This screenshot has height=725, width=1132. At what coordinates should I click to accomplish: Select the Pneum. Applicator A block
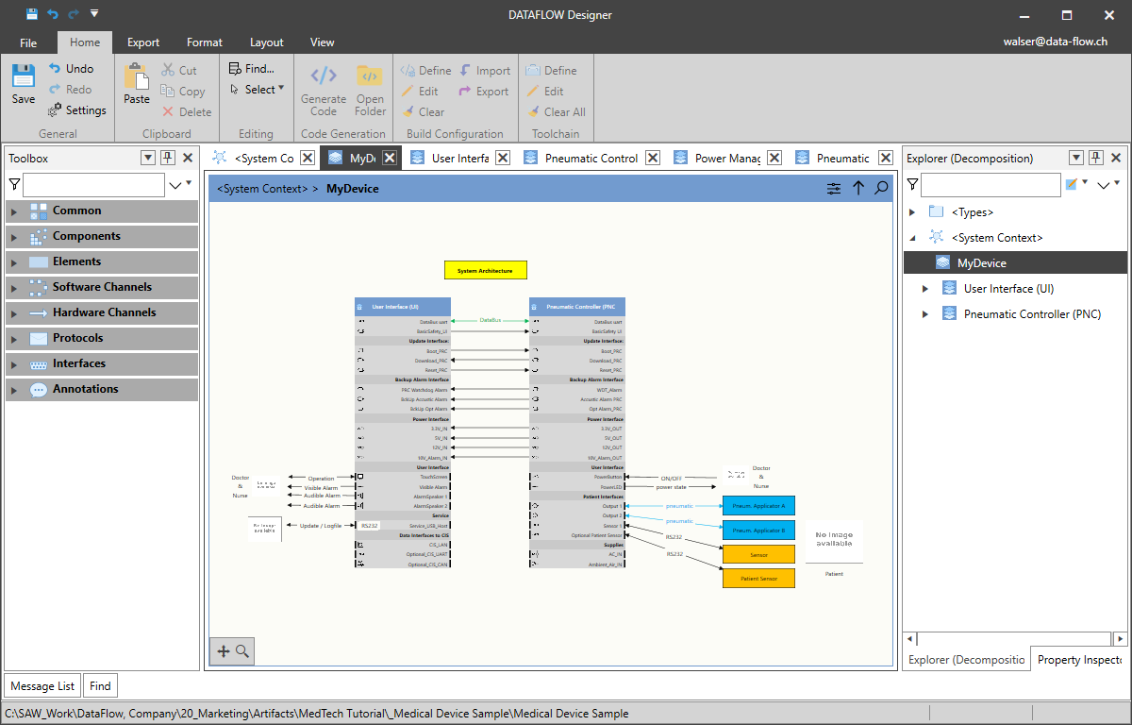tap(759, 506)
